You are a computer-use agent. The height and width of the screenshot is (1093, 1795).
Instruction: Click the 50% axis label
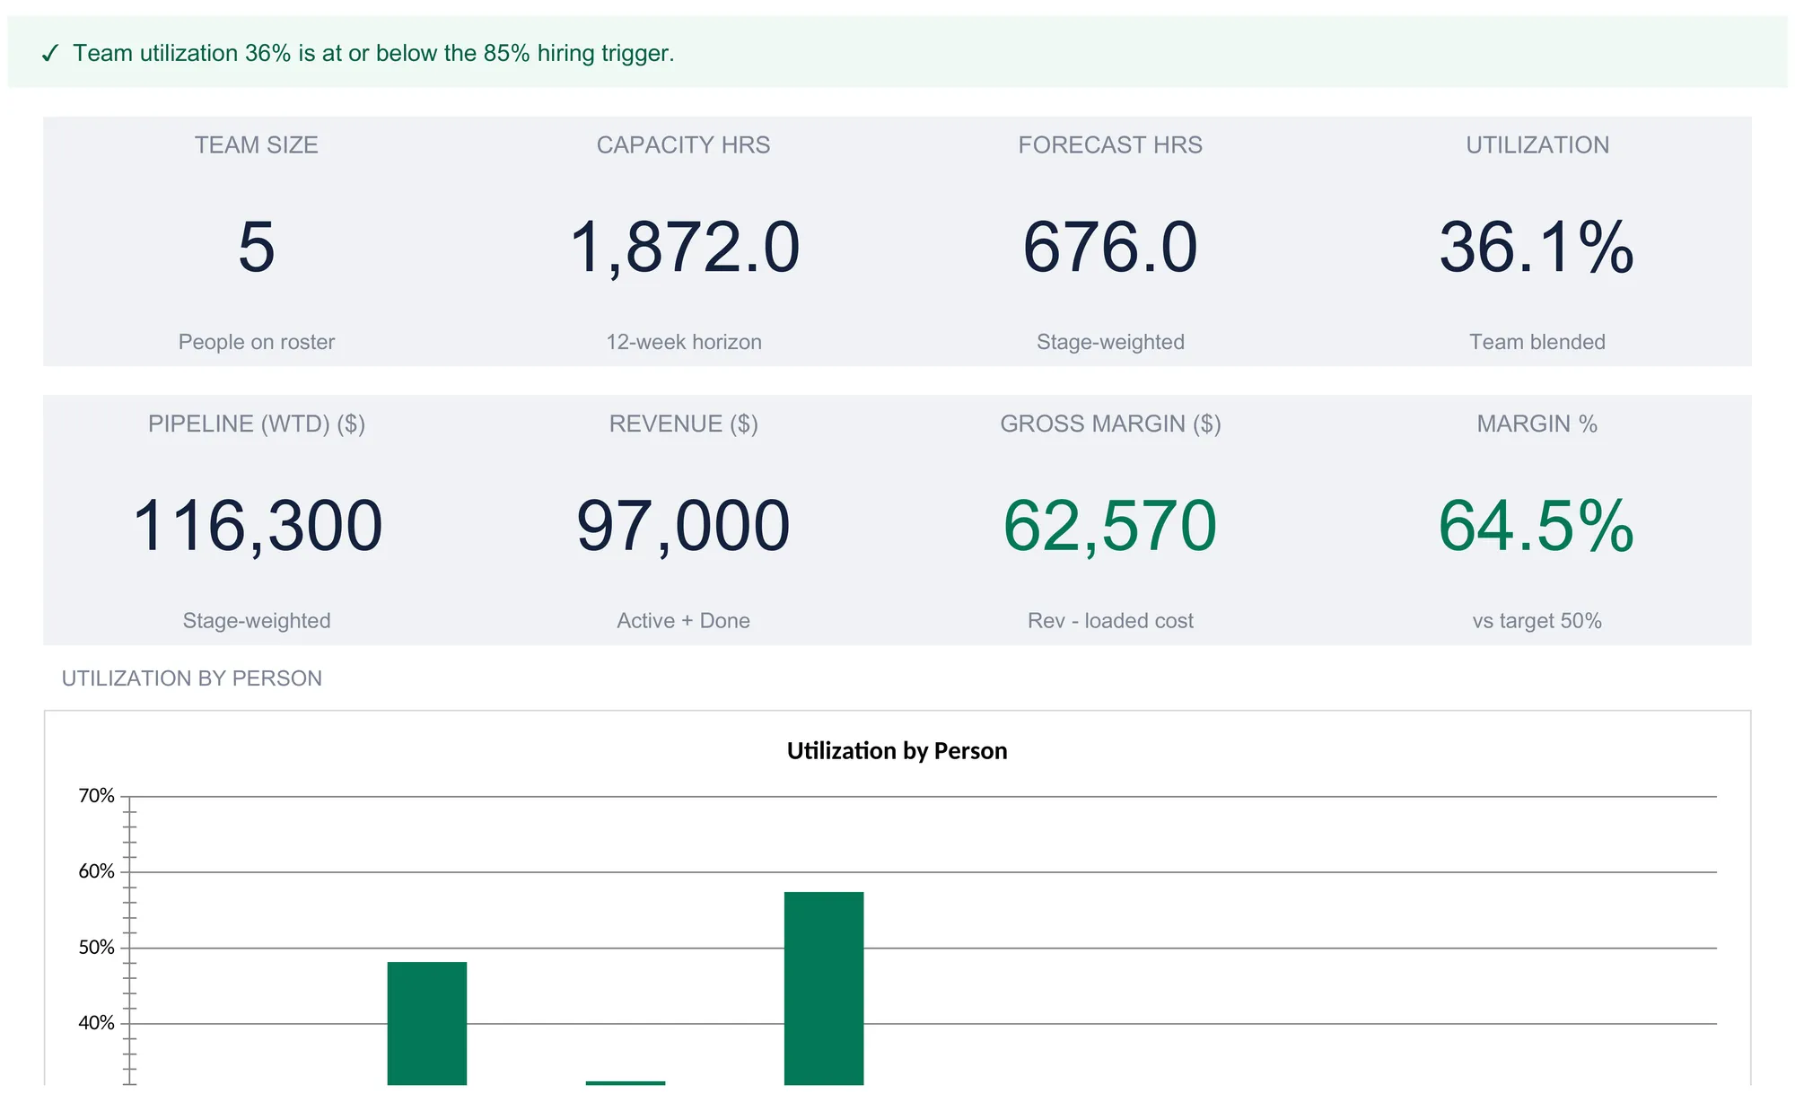point(96,948)
